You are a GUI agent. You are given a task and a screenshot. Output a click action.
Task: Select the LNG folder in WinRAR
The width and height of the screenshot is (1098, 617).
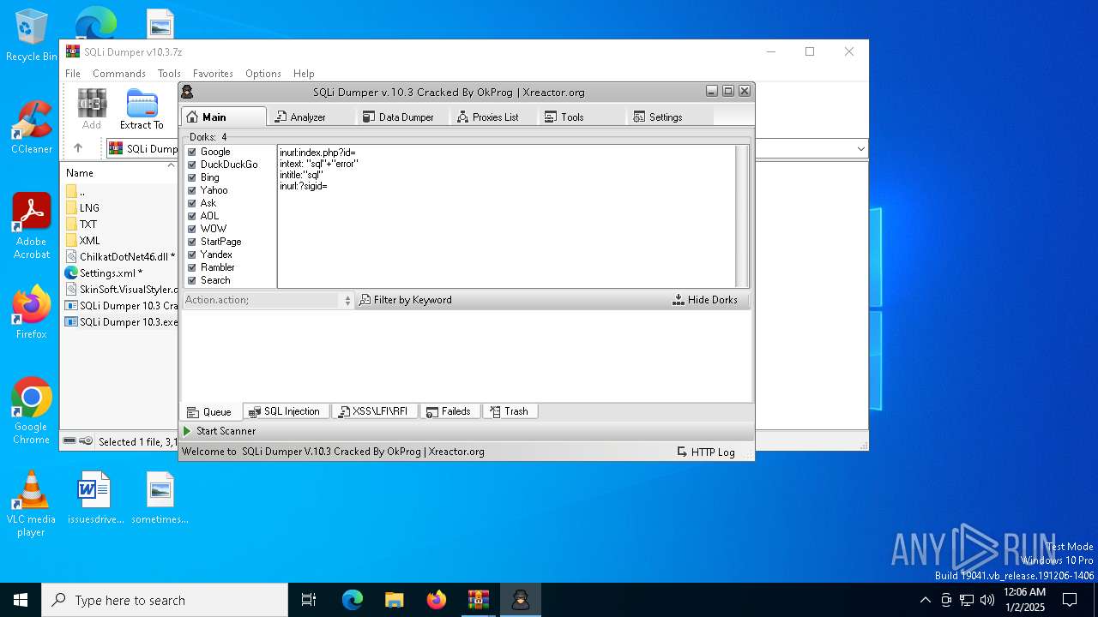point(89,208)
